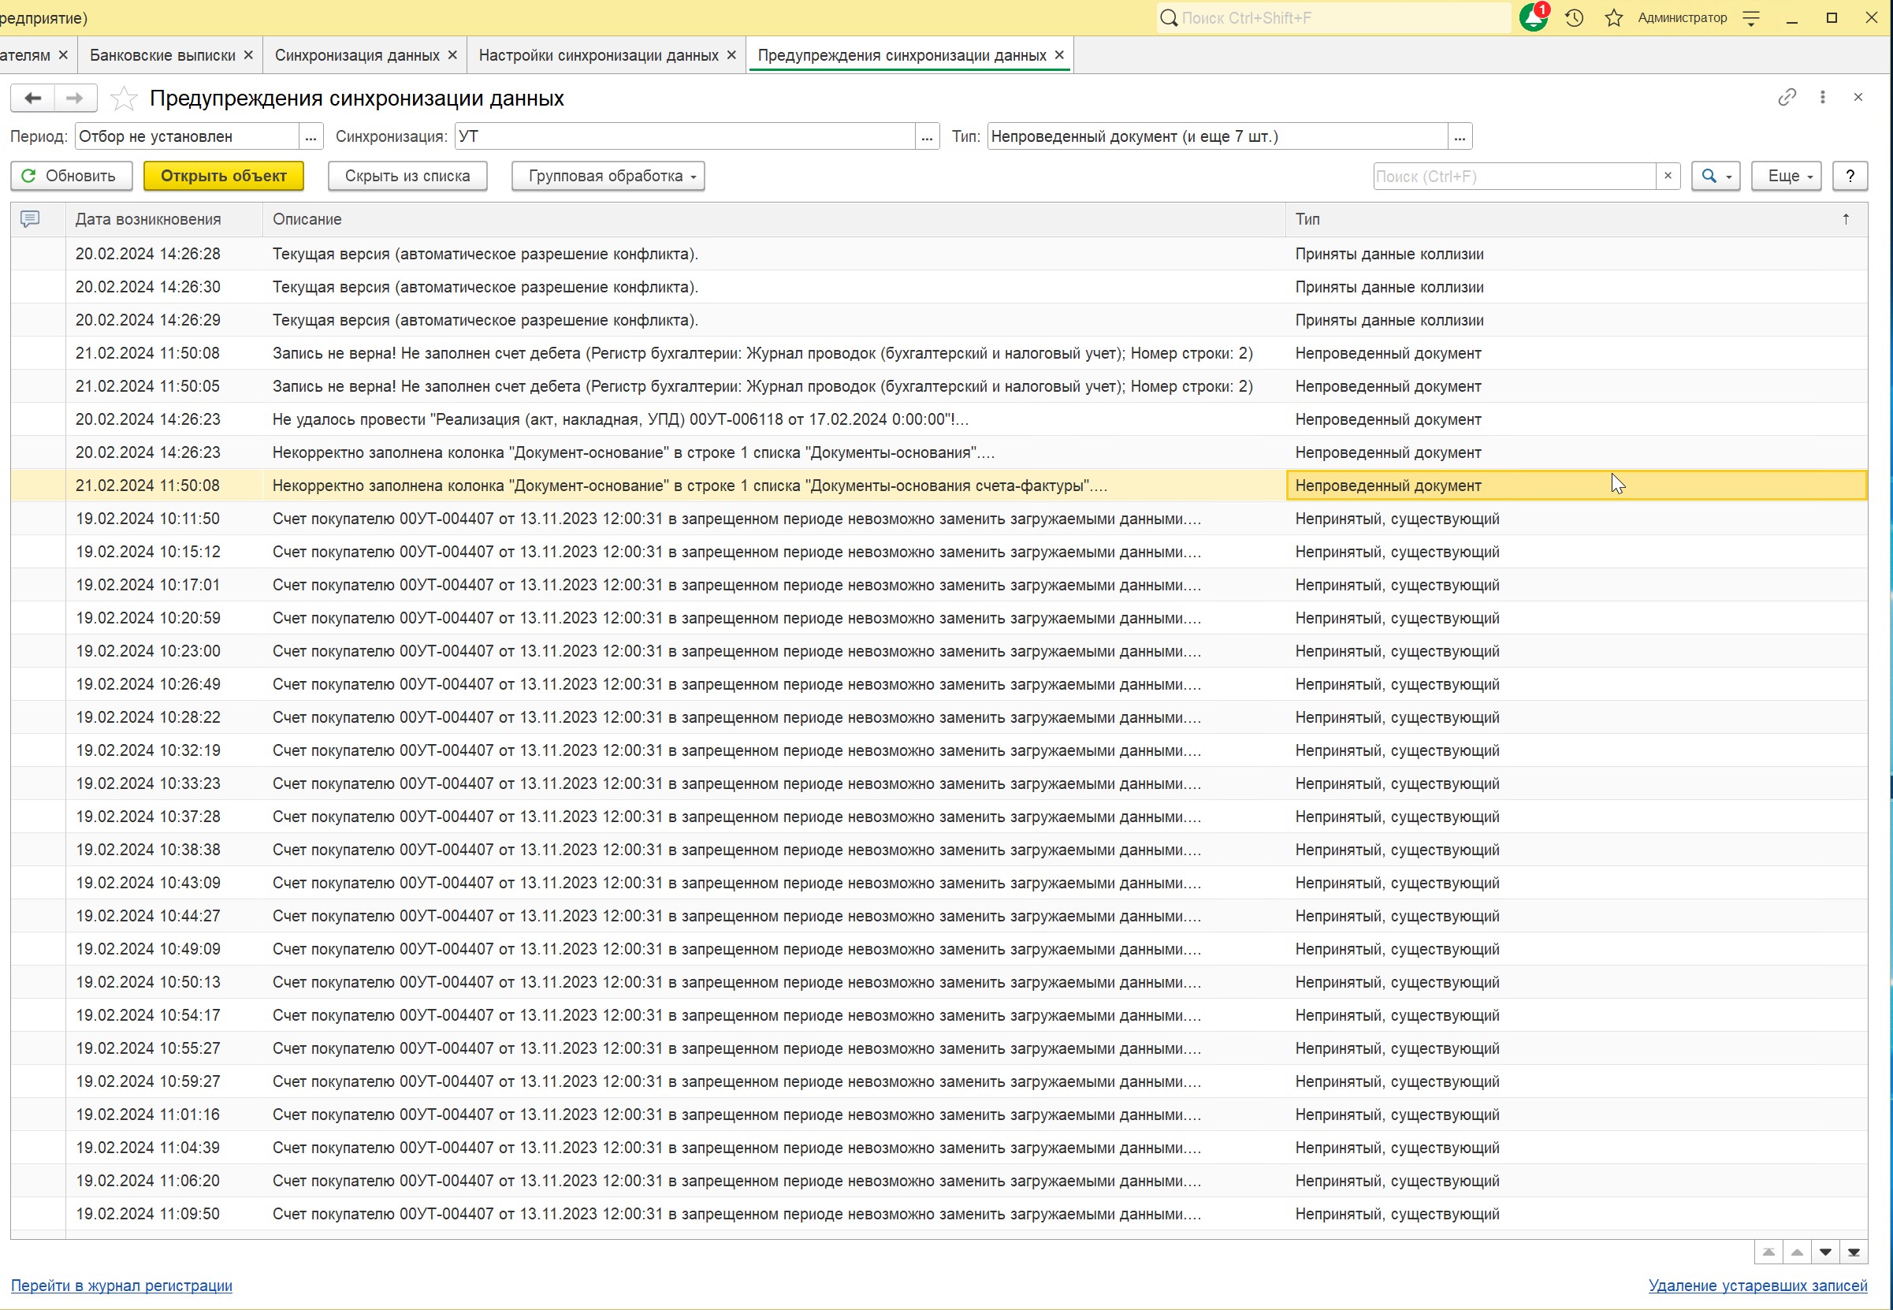
Task: Click the comment column header icon
Action: pos(31,219)
